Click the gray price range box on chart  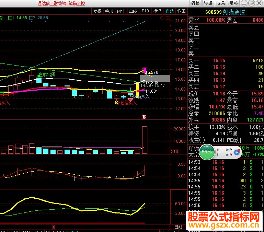(155, 79)
